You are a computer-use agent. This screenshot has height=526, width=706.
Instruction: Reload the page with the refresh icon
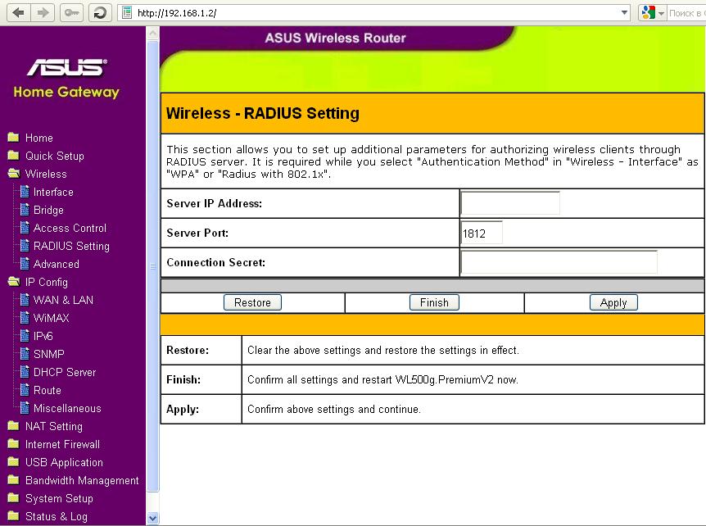coord(99,12)
